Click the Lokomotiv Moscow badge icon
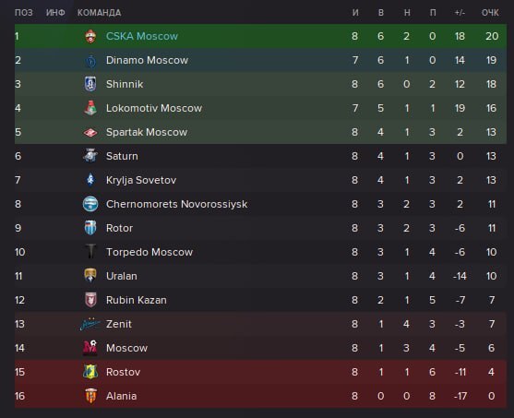Screen dimensions: 514x418 click(90, 108)
